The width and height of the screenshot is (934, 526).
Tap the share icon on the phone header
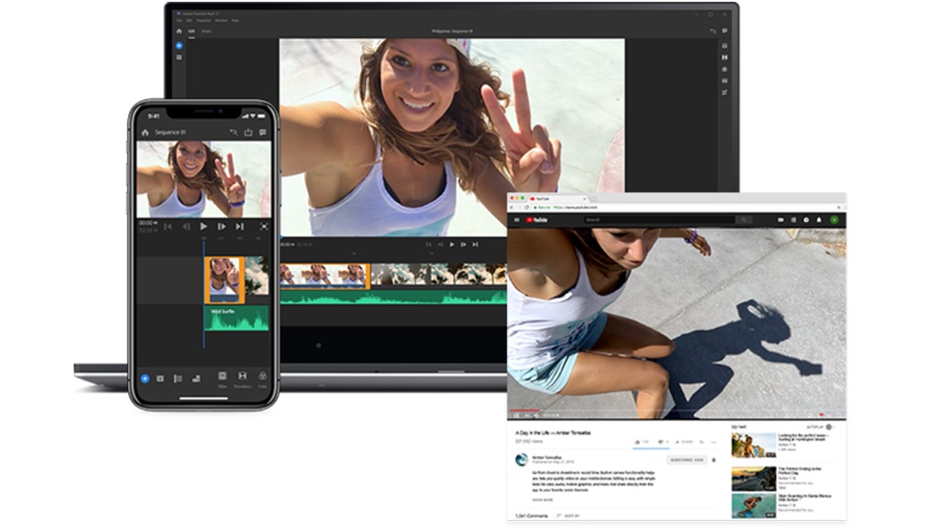[x=249, y=132]
